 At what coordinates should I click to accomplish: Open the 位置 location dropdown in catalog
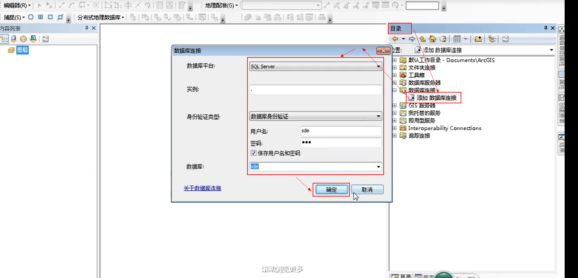(x=552, y=50)
